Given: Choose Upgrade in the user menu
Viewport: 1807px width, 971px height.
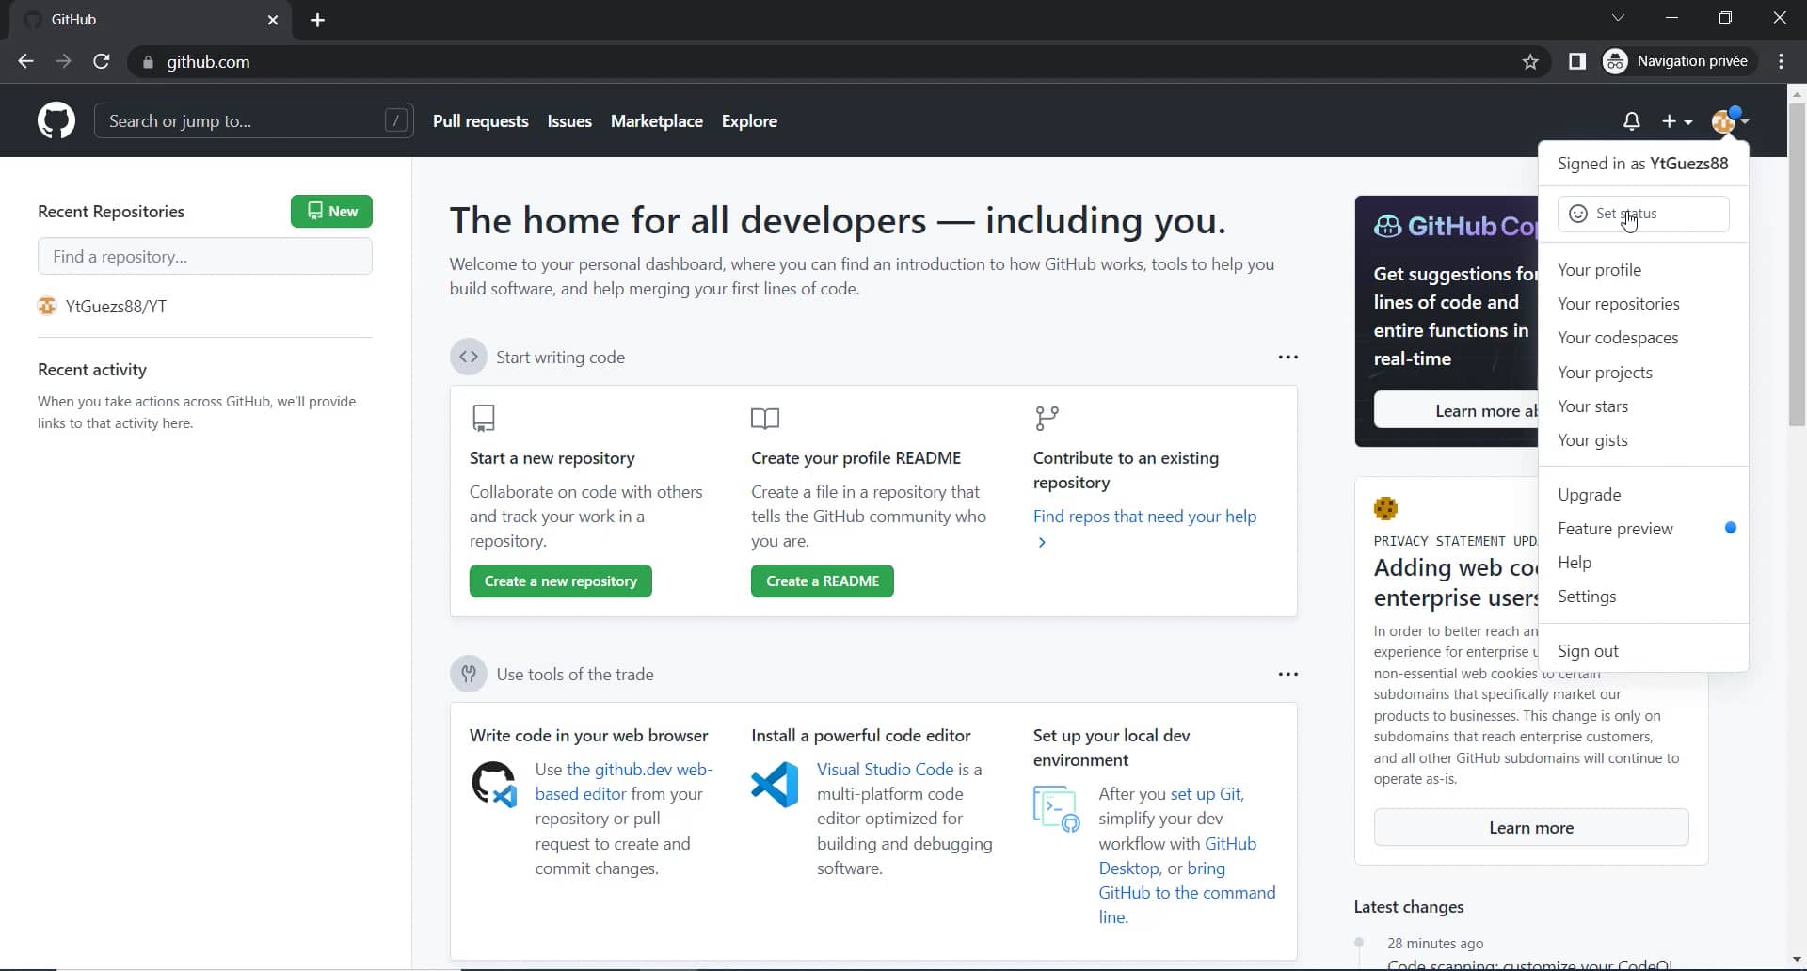Looking at the screenshot, I should 1643,495.
